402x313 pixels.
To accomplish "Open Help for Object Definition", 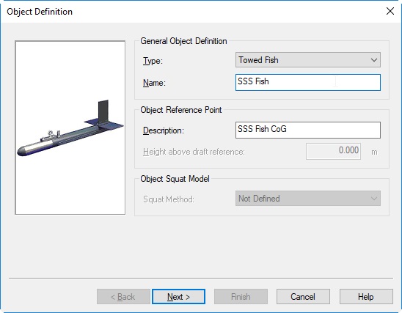I will (x=366, y=297).
